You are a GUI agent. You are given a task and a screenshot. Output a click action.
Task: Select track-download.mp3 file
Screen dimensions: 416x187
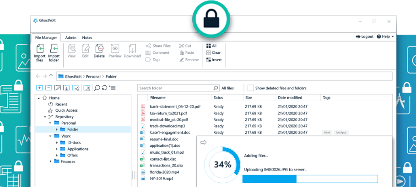coord(167,126)
